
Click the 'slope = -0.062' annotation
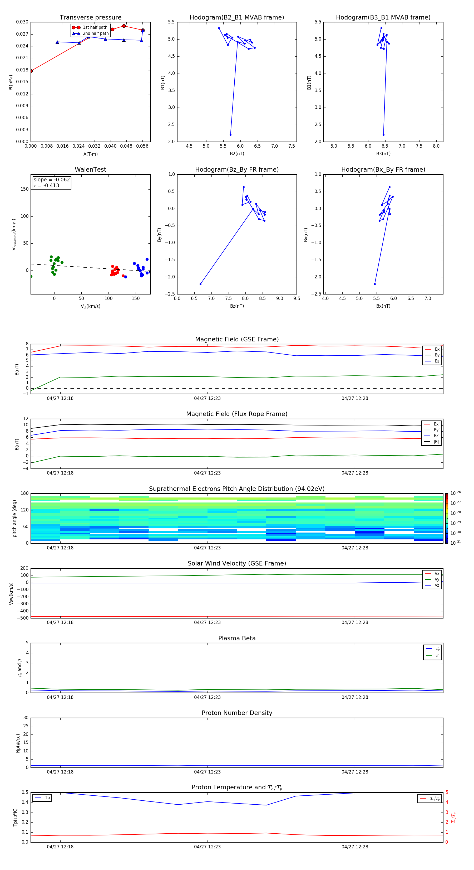[x=52, y=180]
